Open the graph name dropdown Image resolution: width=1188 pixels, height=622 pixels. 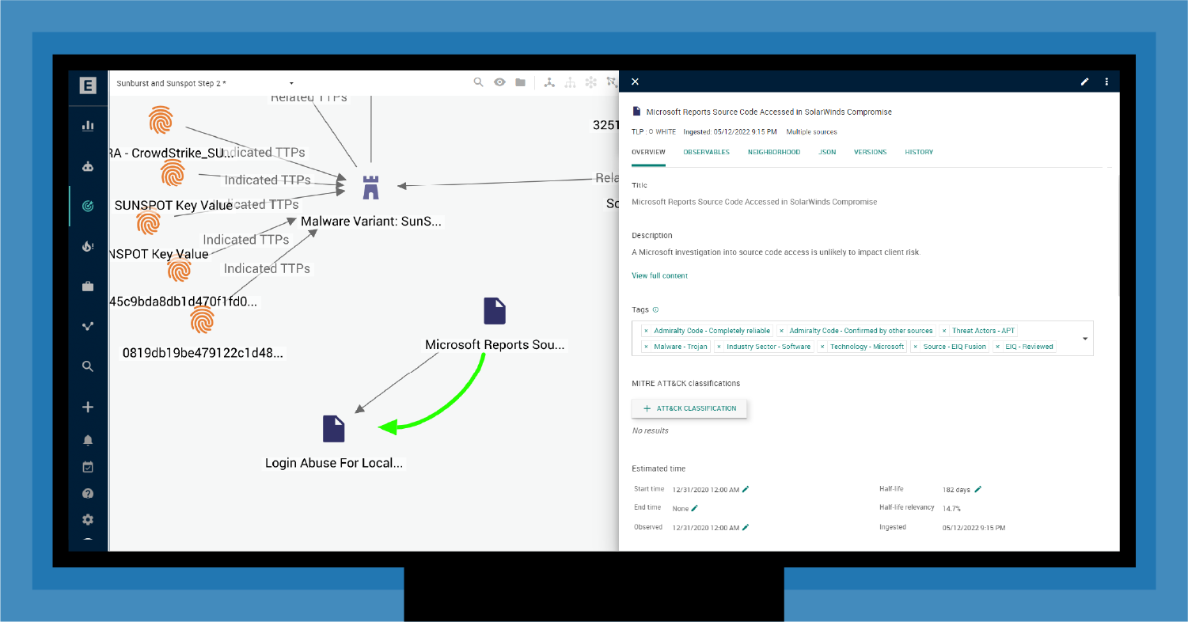pyautogui.click(x=291, y=83)
